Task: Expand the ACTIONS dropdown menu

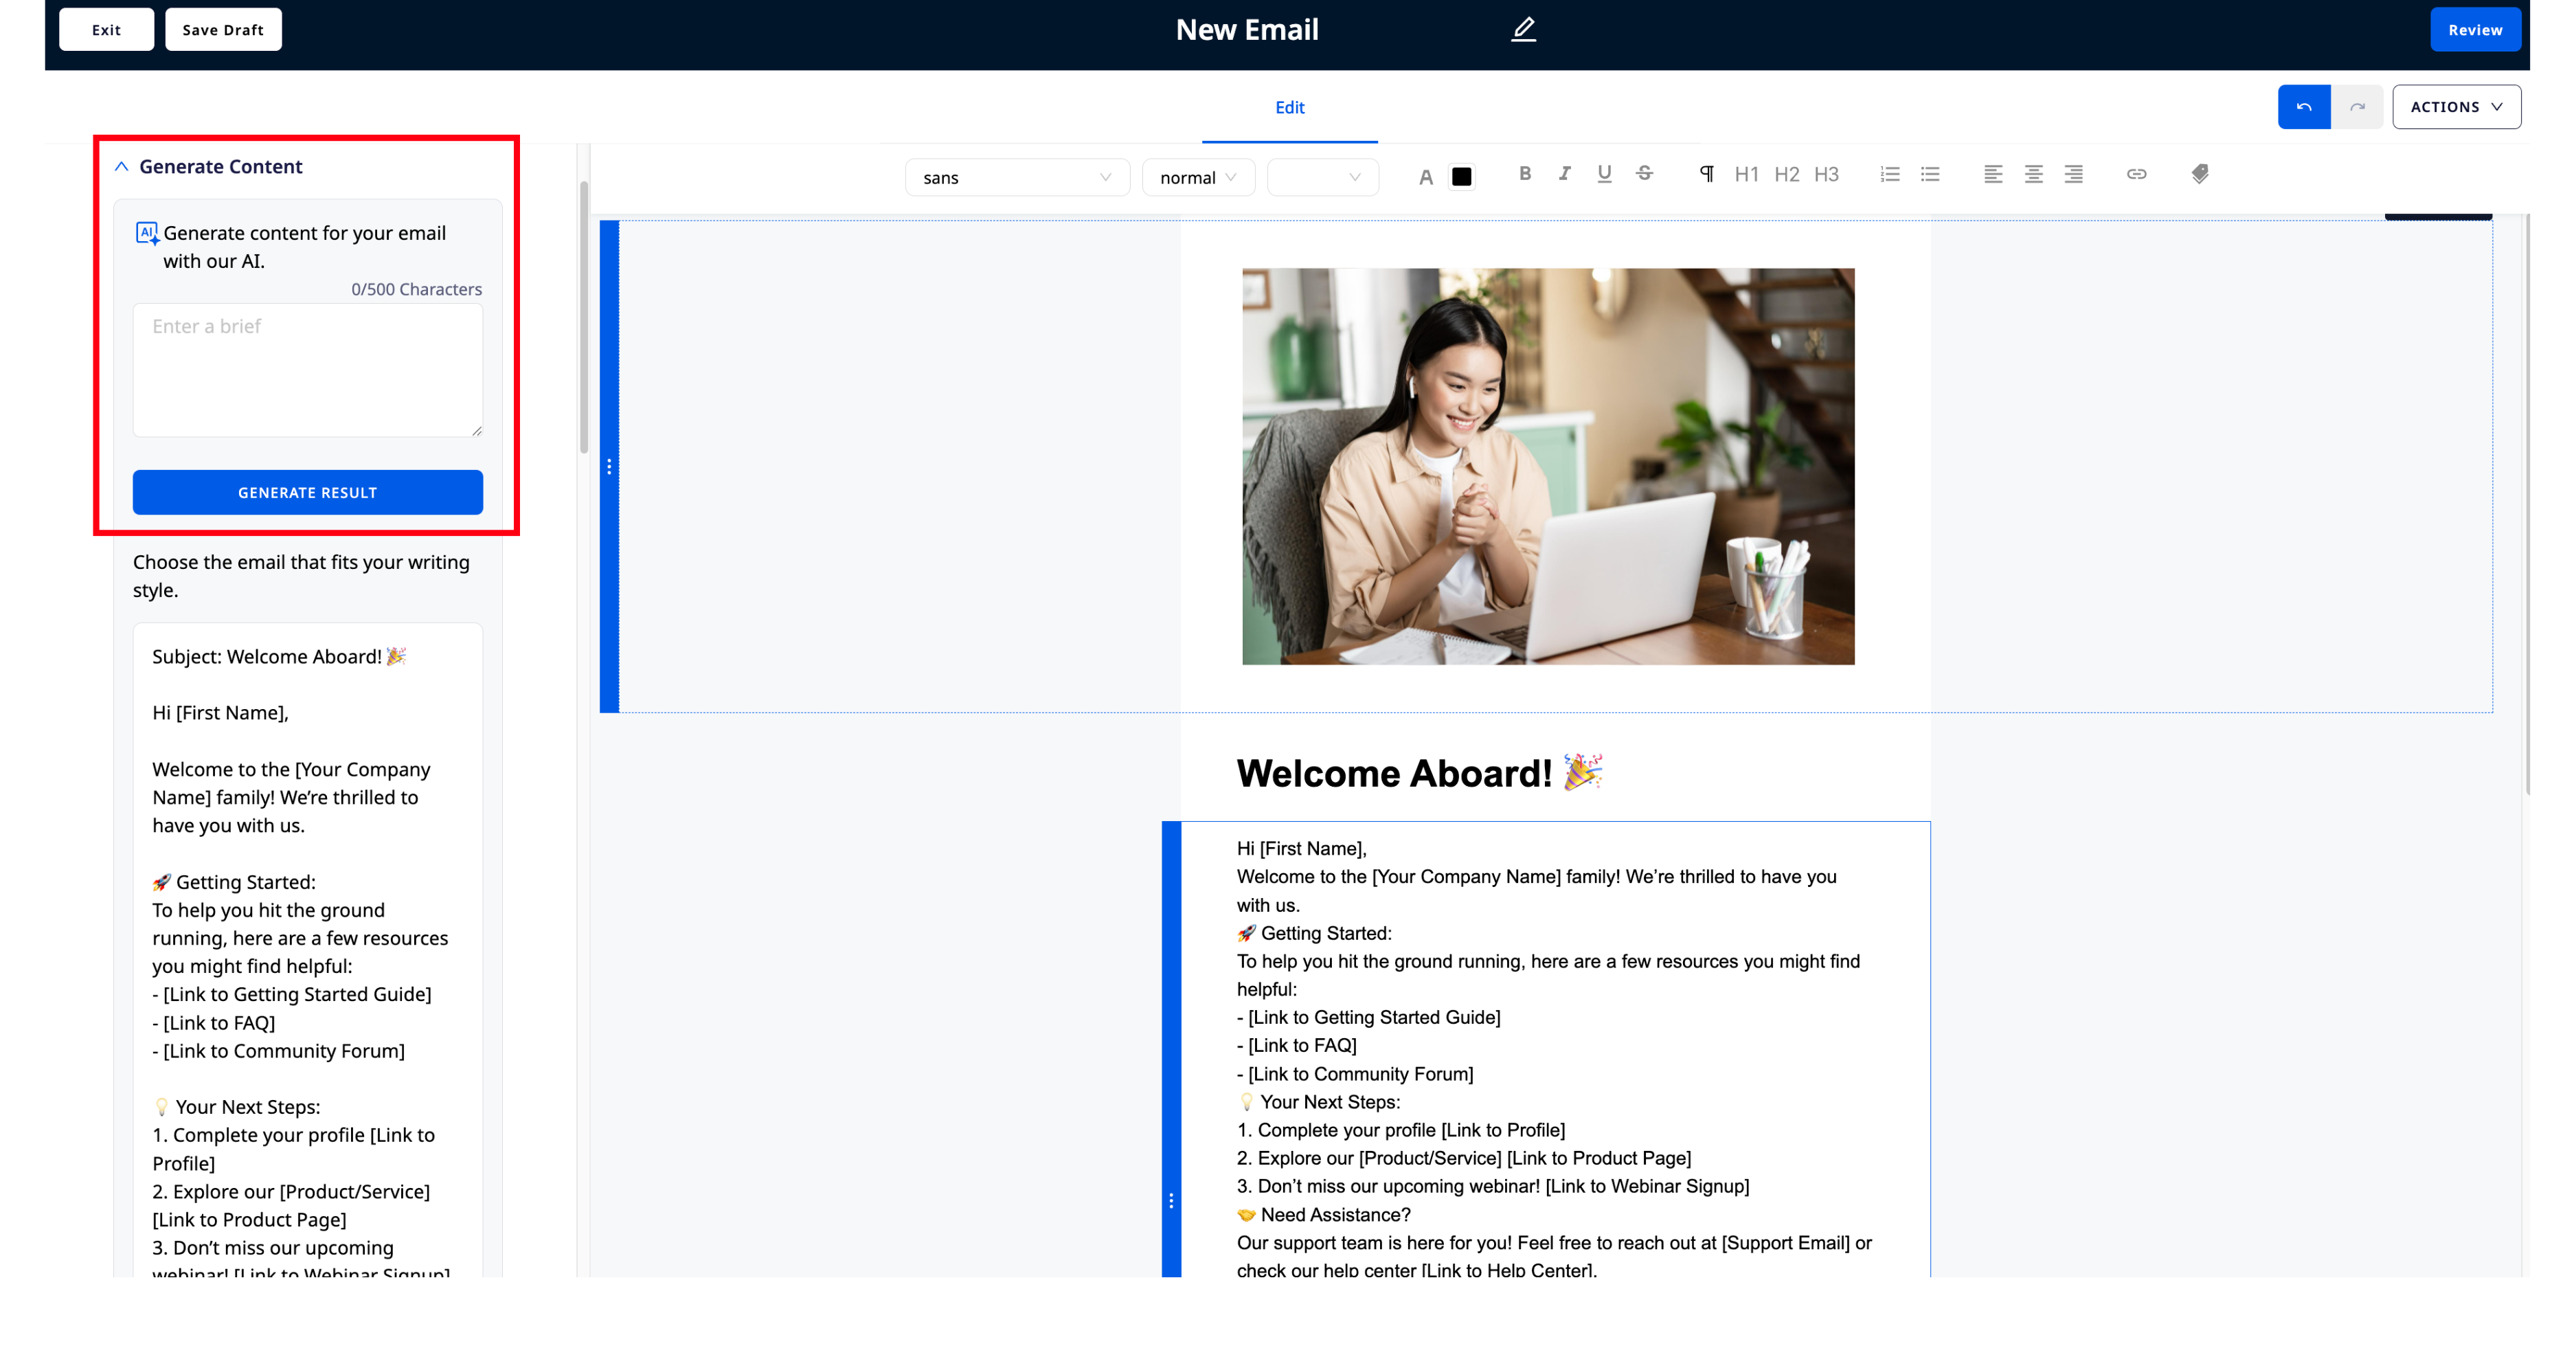Action: (2455, 107)
